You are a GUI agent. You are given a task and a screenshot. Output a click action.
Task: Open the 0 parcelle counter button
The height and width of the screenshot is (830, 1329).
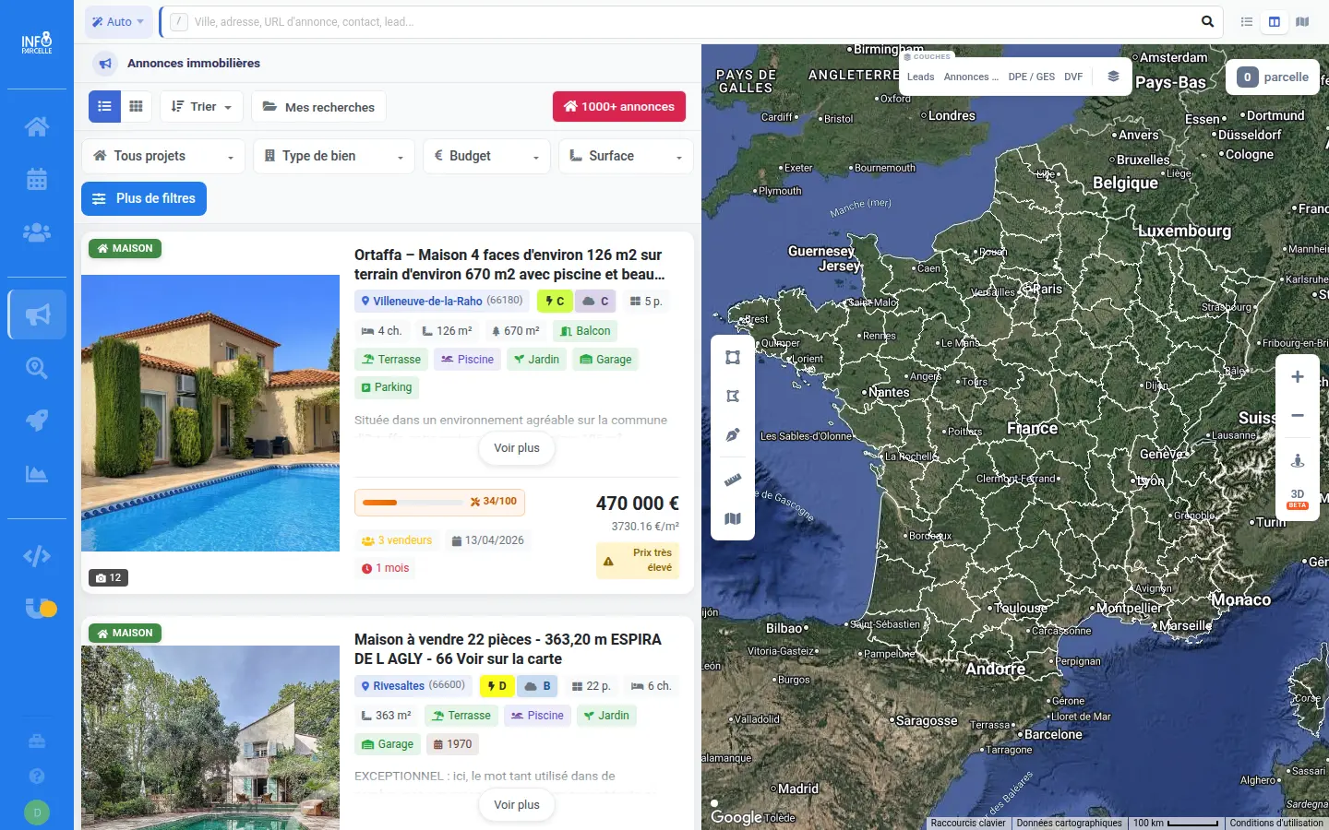click(x=1274, y=77)
